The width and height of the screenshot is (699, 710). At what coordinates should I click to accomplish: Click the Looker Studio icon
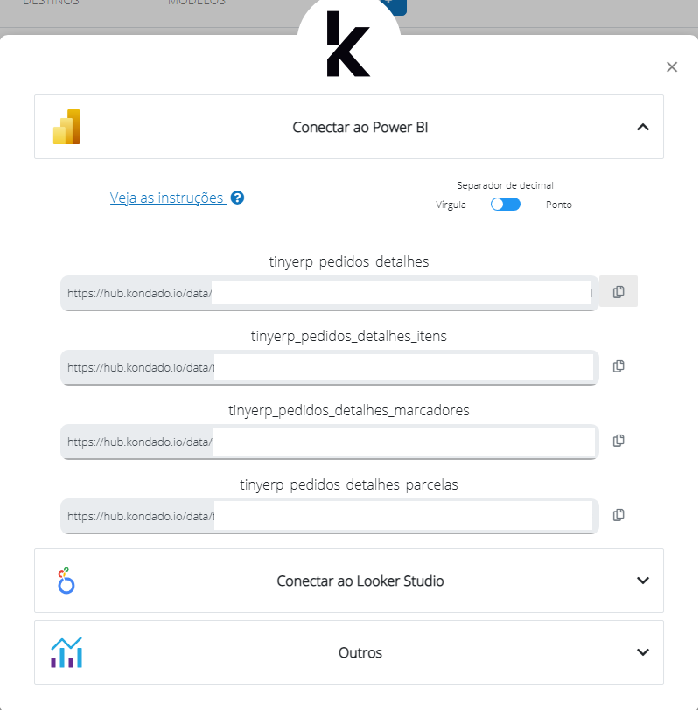pos(64,580)
